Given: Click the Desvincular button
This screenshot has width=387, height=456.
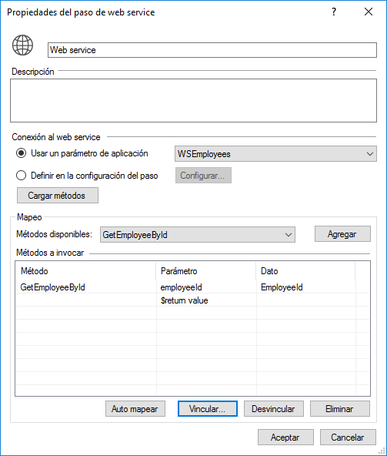Looking at the screenshot, I should (x=274, y=409).
